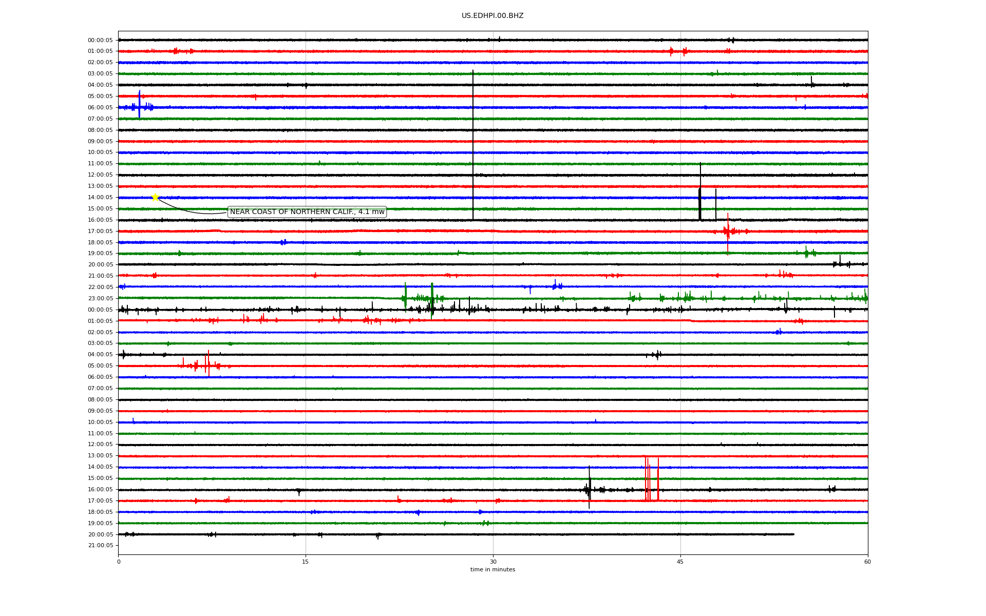The height and width of the screenshot is (616, 986).
Task: Click the 30 tick on x-axis
Action: pos(493,562)
